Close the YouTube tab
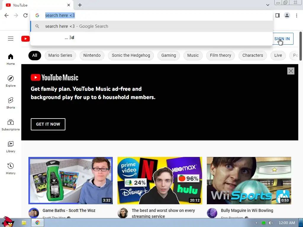The image size is (303, 227). click(x=69, y=5)
